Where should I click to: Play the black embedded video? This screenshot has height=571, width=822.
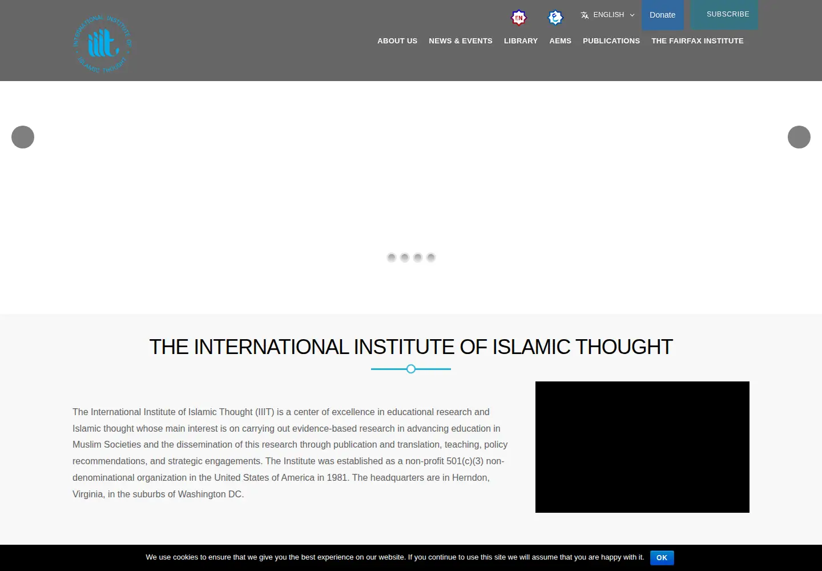tap(642, 447)
